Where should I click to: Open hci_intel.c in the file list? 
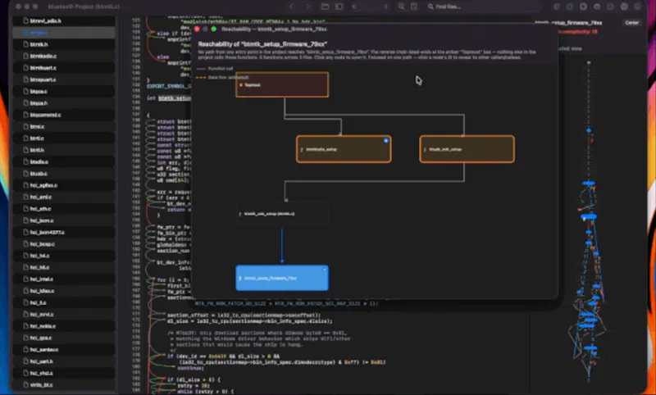coord(64,279)
